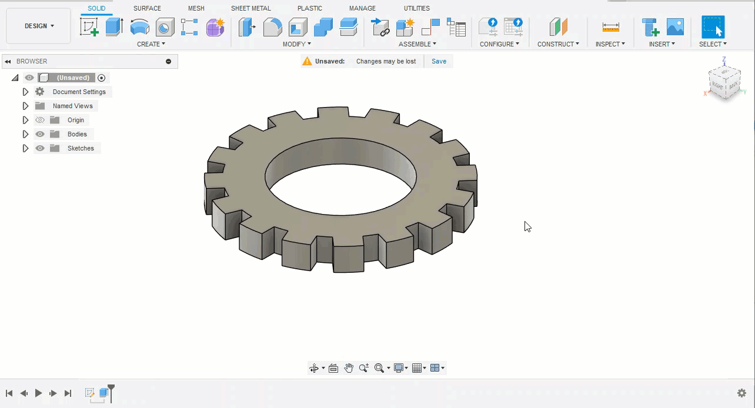Open the CONSTRUCT dropdown menu
The width and height of the screenshot is (755, 408).
coord(558,44)
